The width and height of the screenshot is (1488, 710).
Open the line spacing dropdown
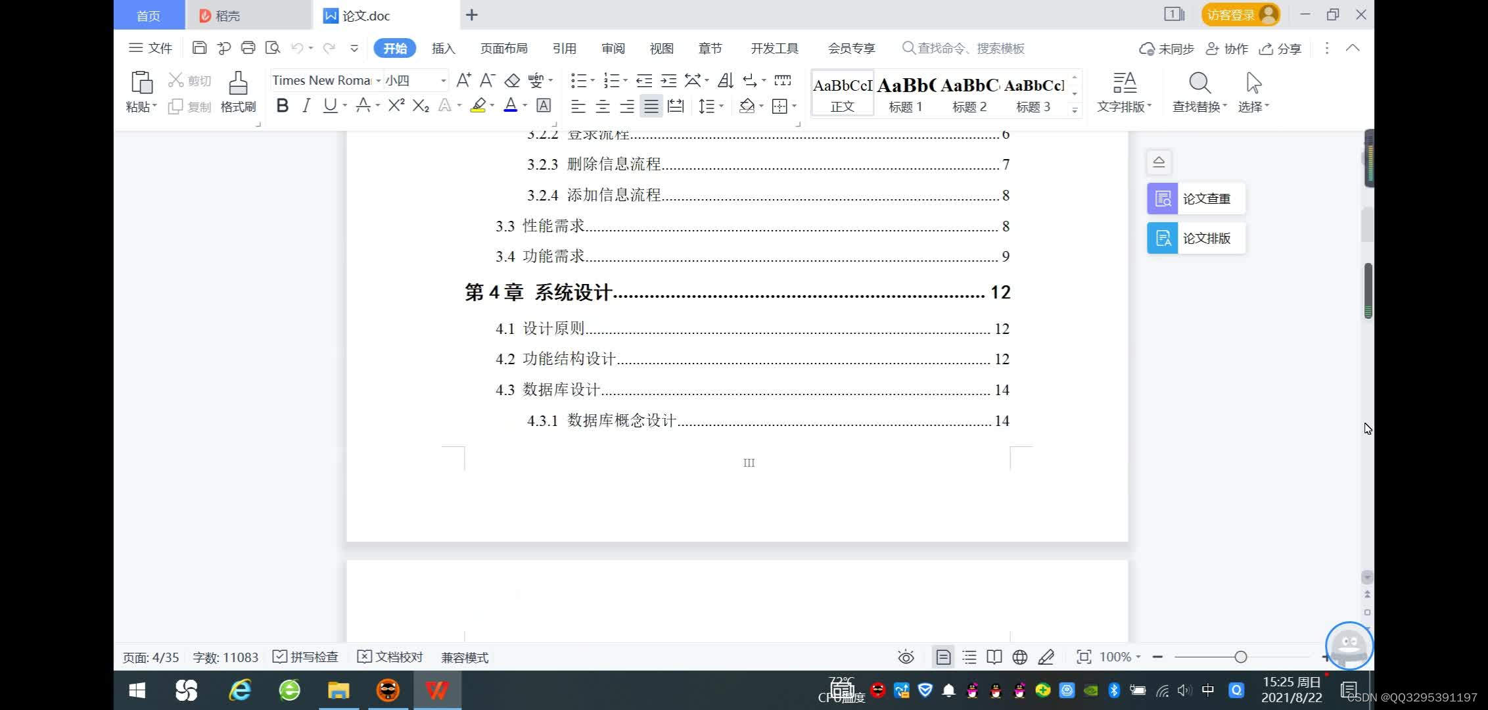[721, 106]
